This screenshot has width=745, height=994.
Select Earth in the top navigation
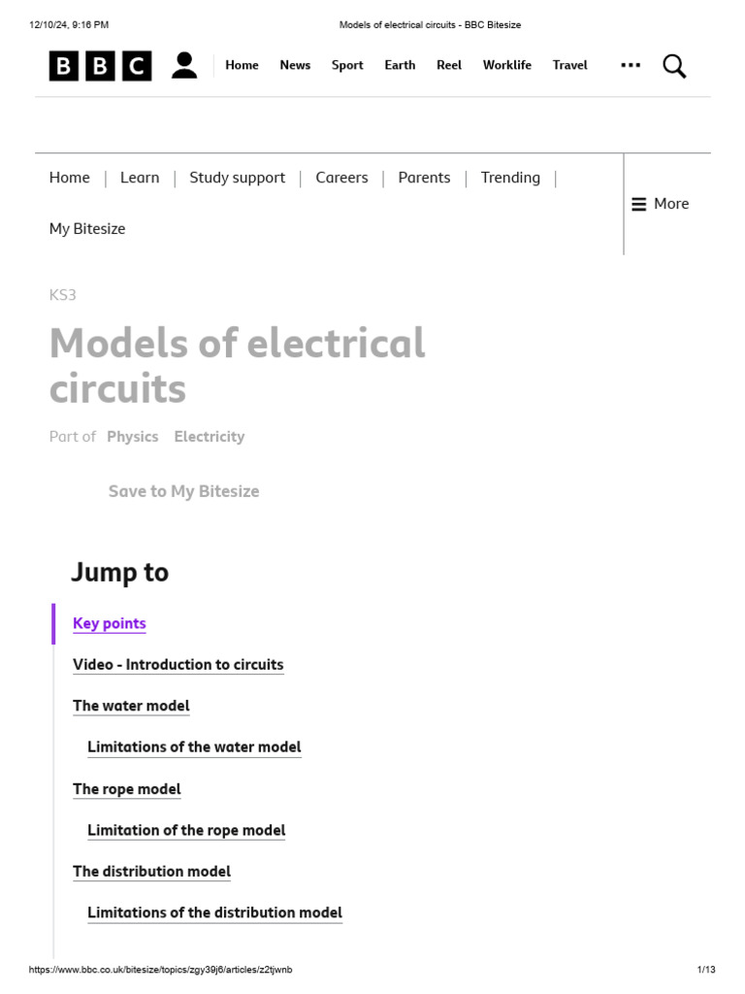tap(400, 65)
